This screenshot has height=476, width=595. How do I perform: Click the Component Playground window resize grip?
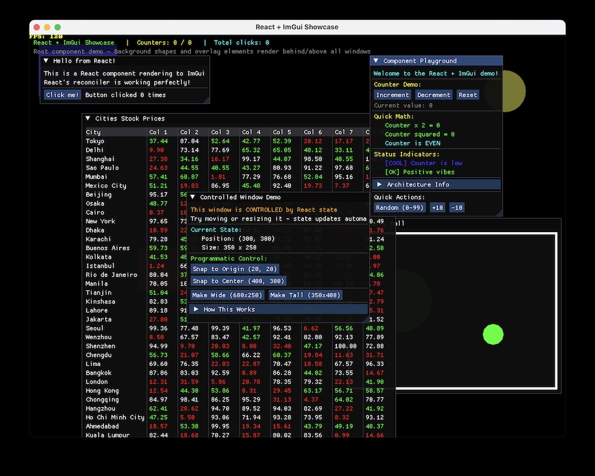499,213
